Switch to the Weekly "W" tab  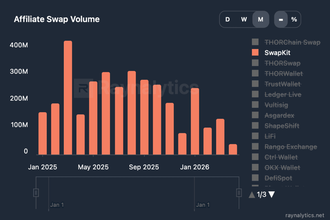point(244,19)
